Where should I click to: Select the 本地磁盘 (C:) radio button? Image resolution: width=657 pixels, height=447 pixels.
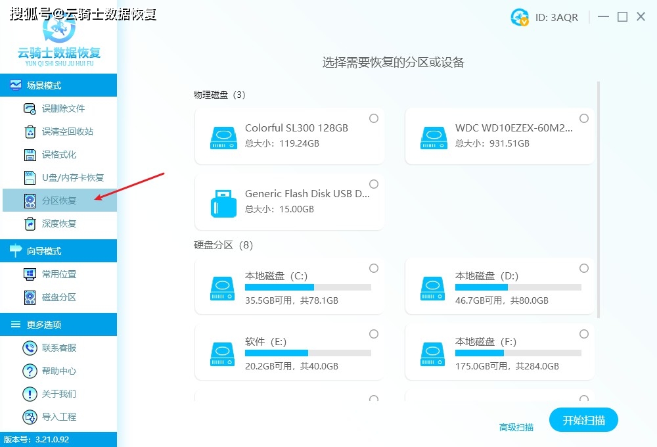pos(374,268)
